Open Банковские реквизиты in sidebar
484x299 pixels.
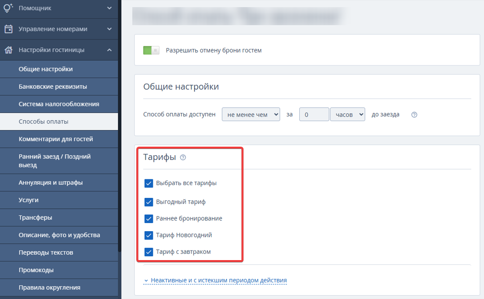(59, 86)
